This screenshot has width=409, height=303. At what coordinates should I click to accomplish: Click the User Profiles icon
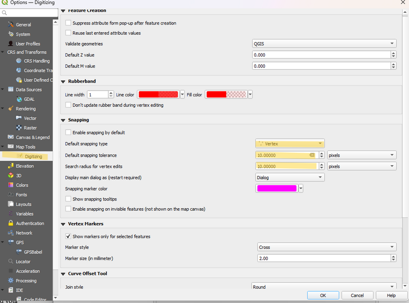click(11, 43)
